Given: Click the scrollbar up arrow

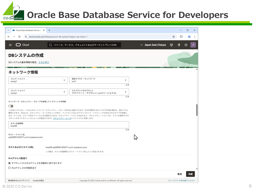Looking at the screenshot, I should [197, 69].
